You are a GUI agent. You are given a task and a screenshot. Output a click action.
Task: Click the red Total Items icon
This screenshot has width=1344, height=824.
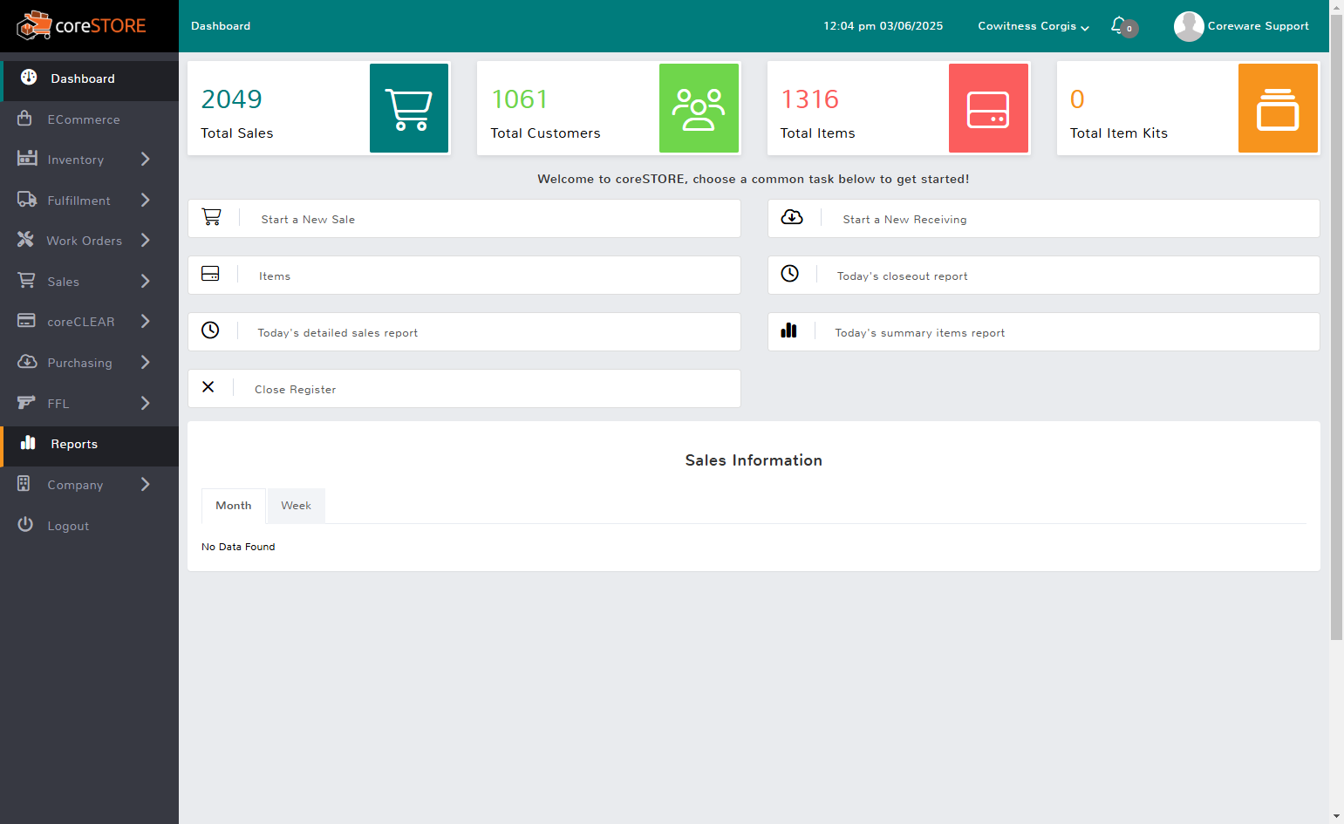click(x=988, y=108)
